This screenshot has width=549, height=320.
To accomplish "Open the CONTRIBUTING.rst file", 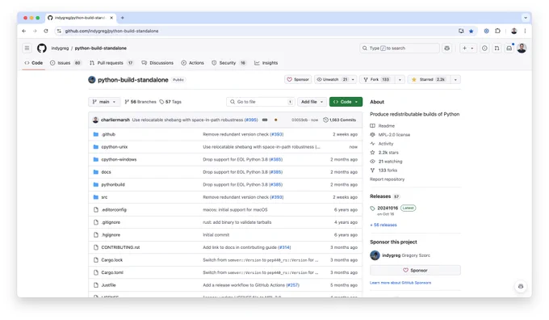I will (x=120, y=247).
